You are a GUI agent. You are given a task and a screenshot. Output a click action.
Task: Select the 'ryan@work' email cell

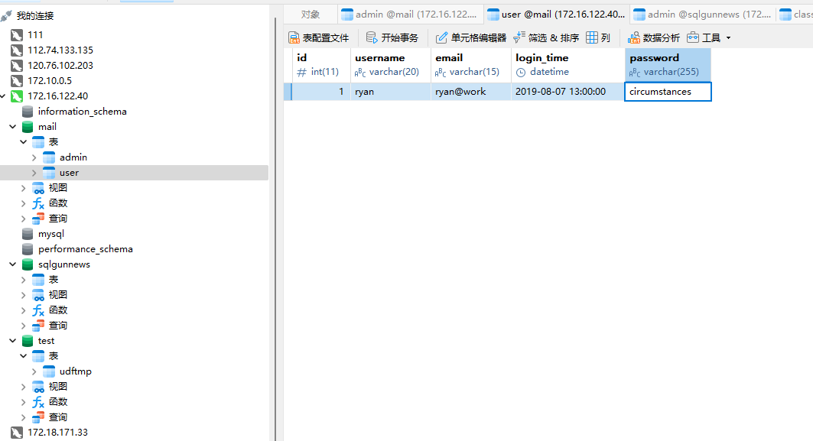[x=471, y=92]
